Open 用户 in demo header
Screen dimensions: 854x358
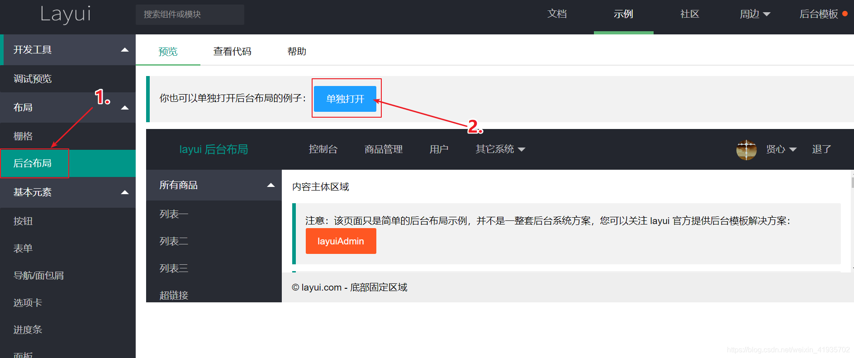point(439,149)
